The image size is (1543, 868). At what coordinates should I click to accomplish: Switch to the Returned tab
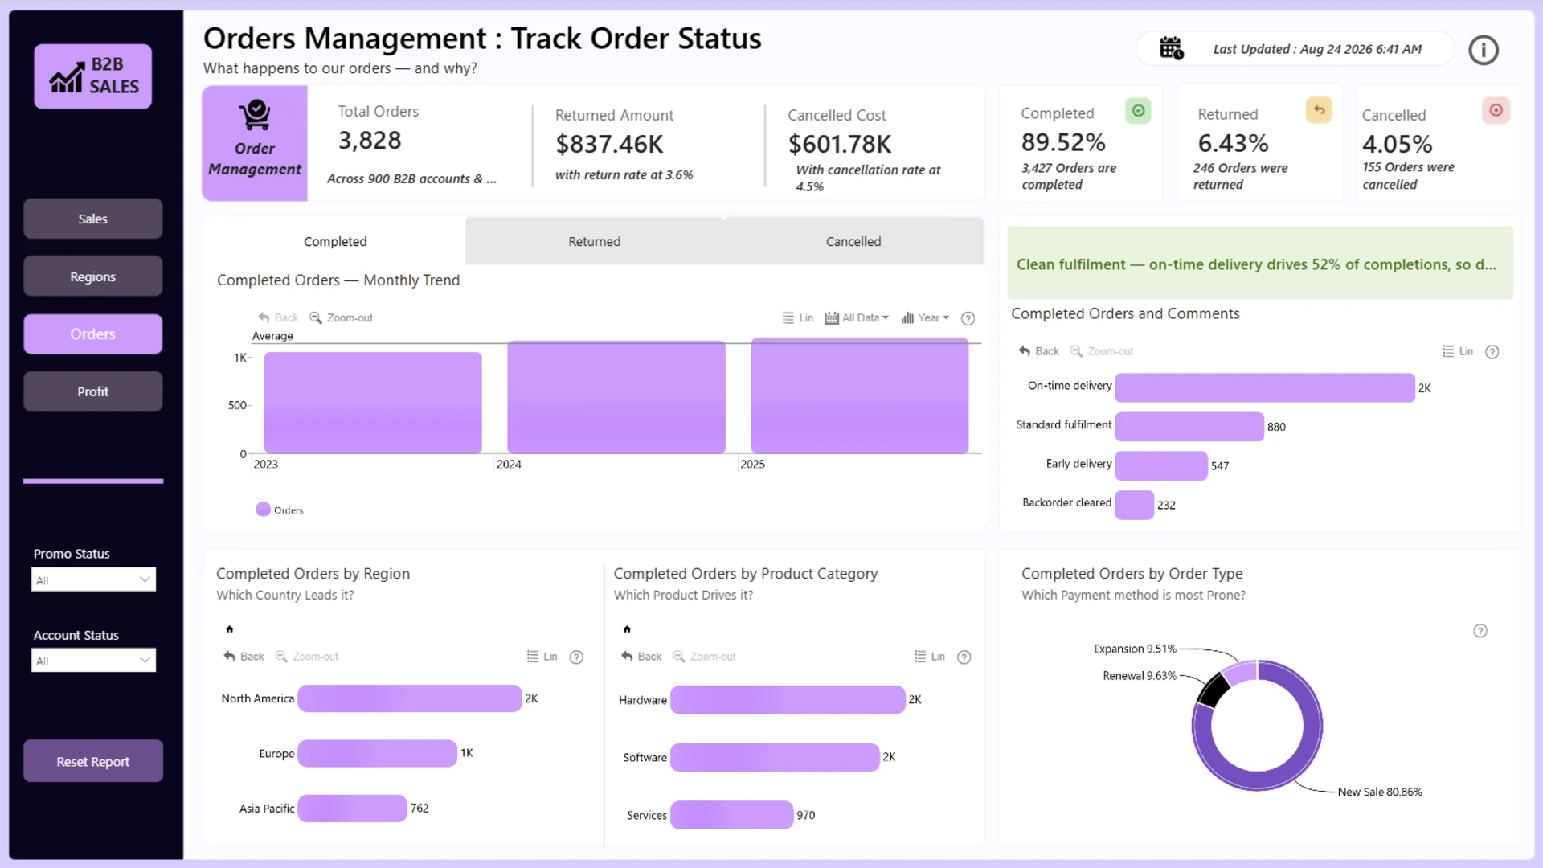point(595,241)
